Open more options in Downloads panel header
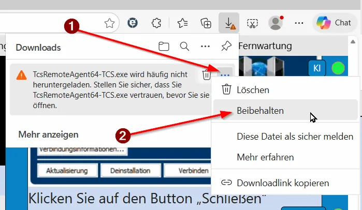This screenshot has width=362, height=210. click(x=205, y=47)
